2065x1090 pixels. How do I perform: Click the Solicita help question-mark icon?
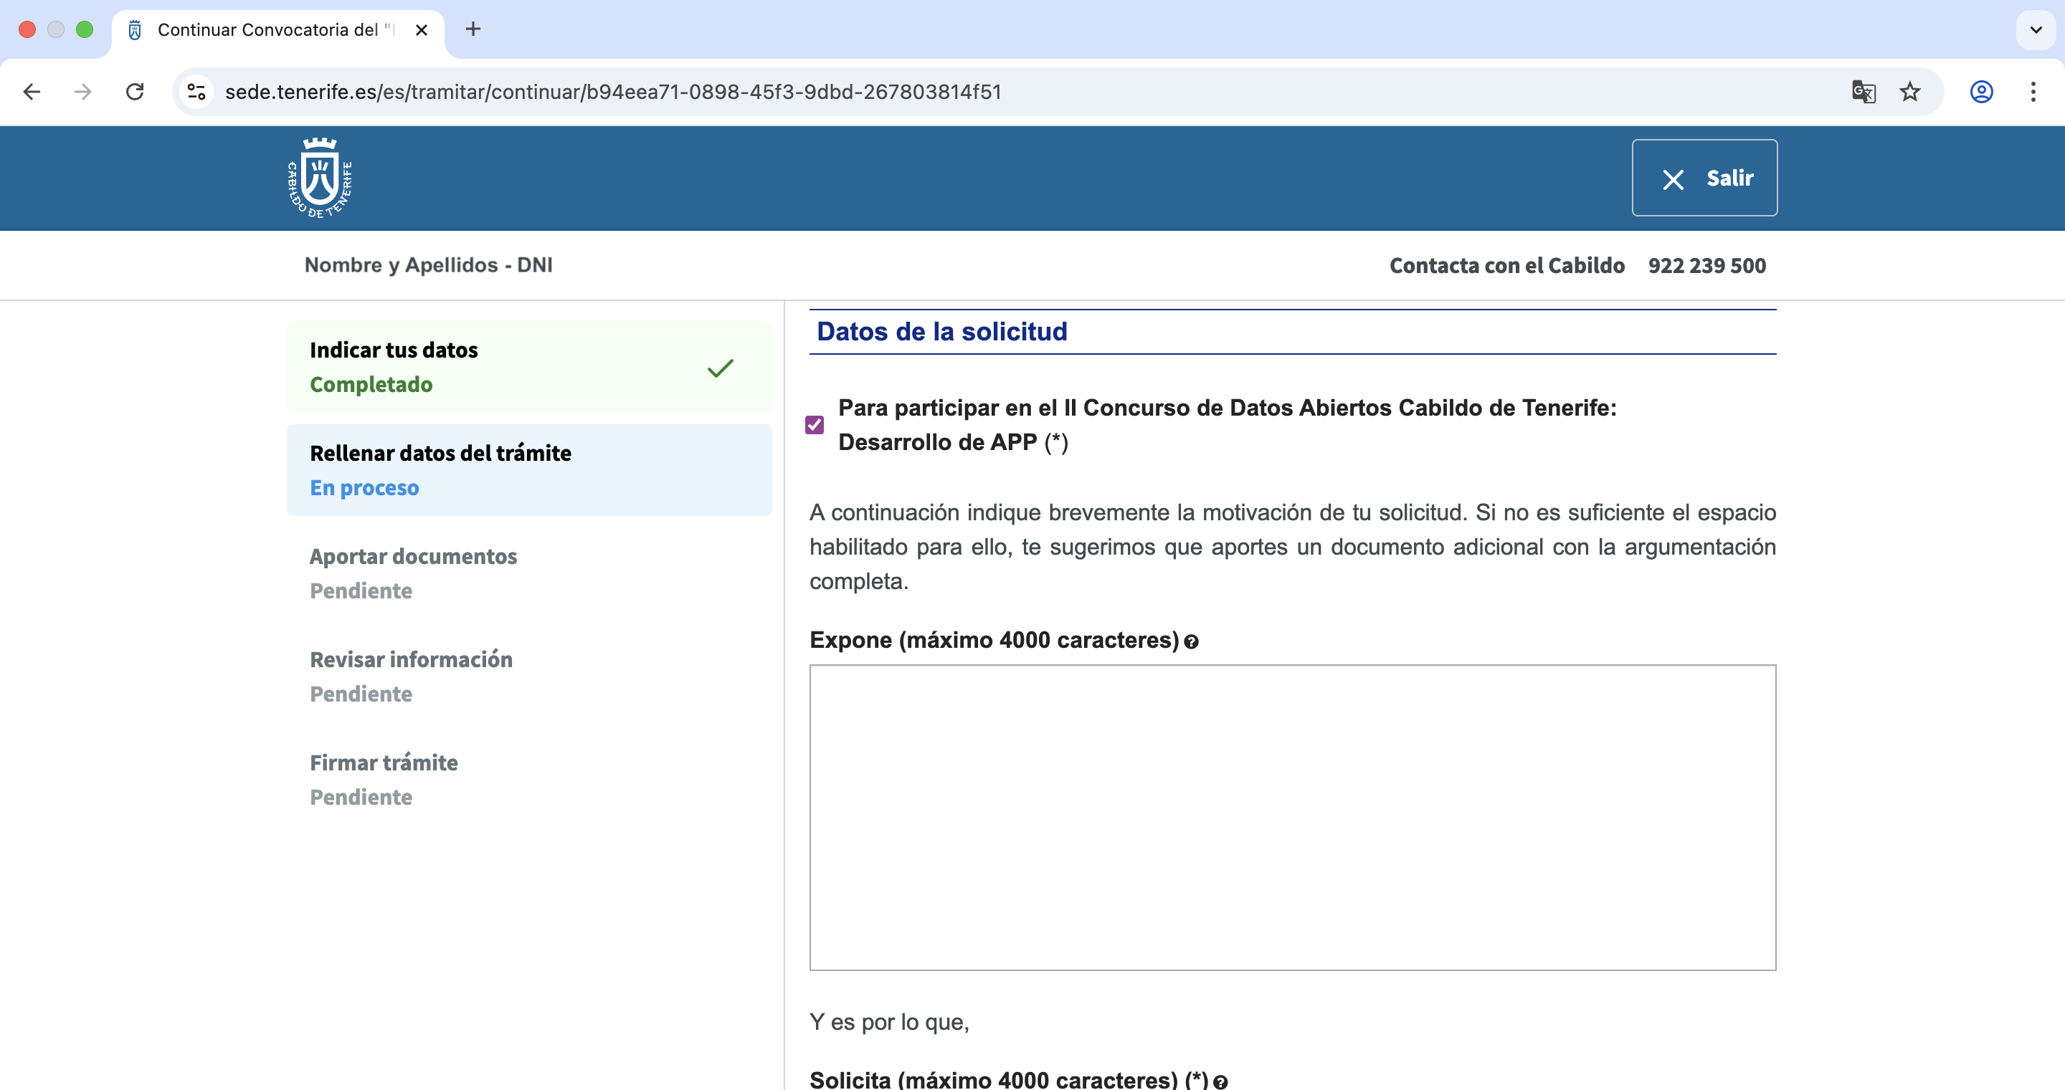point(1220,1082)
